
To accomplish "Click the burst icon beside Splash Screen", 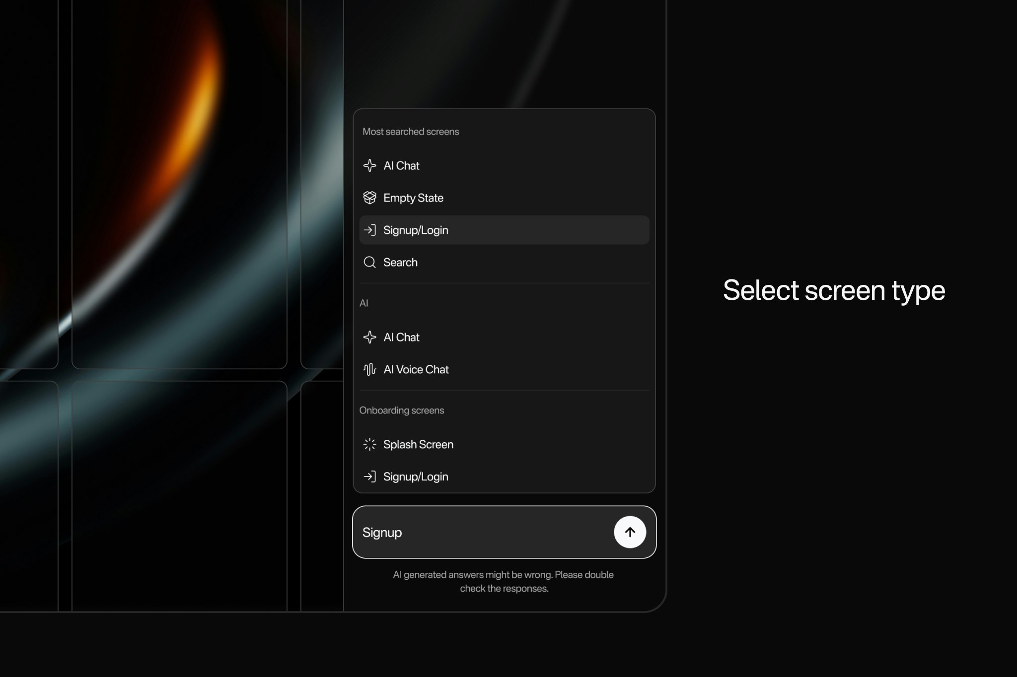I will [x=369, y=445].
